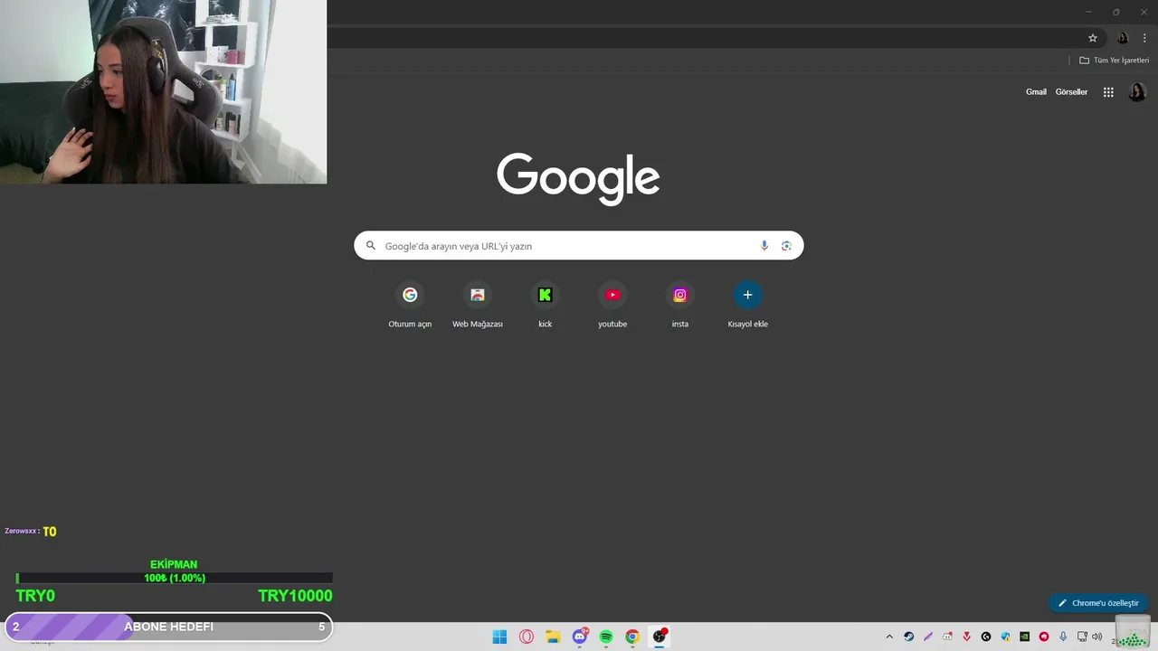Image resolution: width=1158 pixels, height=651 pixels.
Task: Bookmark this page with the star icon
Action: click(1093, 38)
